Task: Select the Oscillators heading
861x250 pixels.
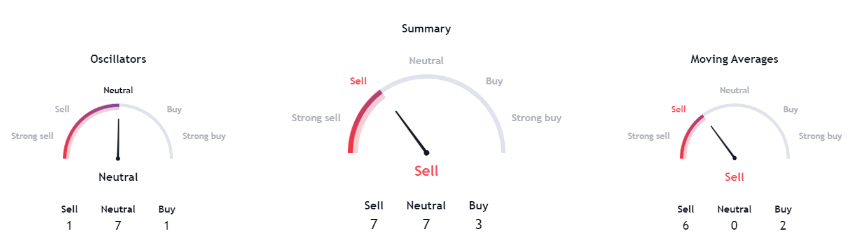Action: pyautogui.click(x=118, y=59)
